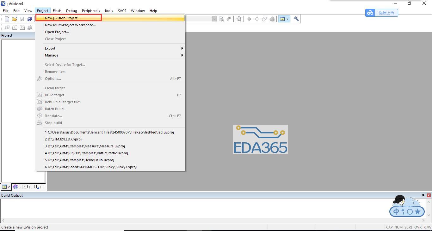Create a new file from the toolbar

pos(7,19)
